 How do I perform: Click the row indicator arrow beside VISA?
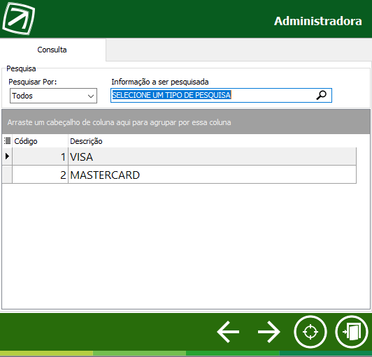7,156
